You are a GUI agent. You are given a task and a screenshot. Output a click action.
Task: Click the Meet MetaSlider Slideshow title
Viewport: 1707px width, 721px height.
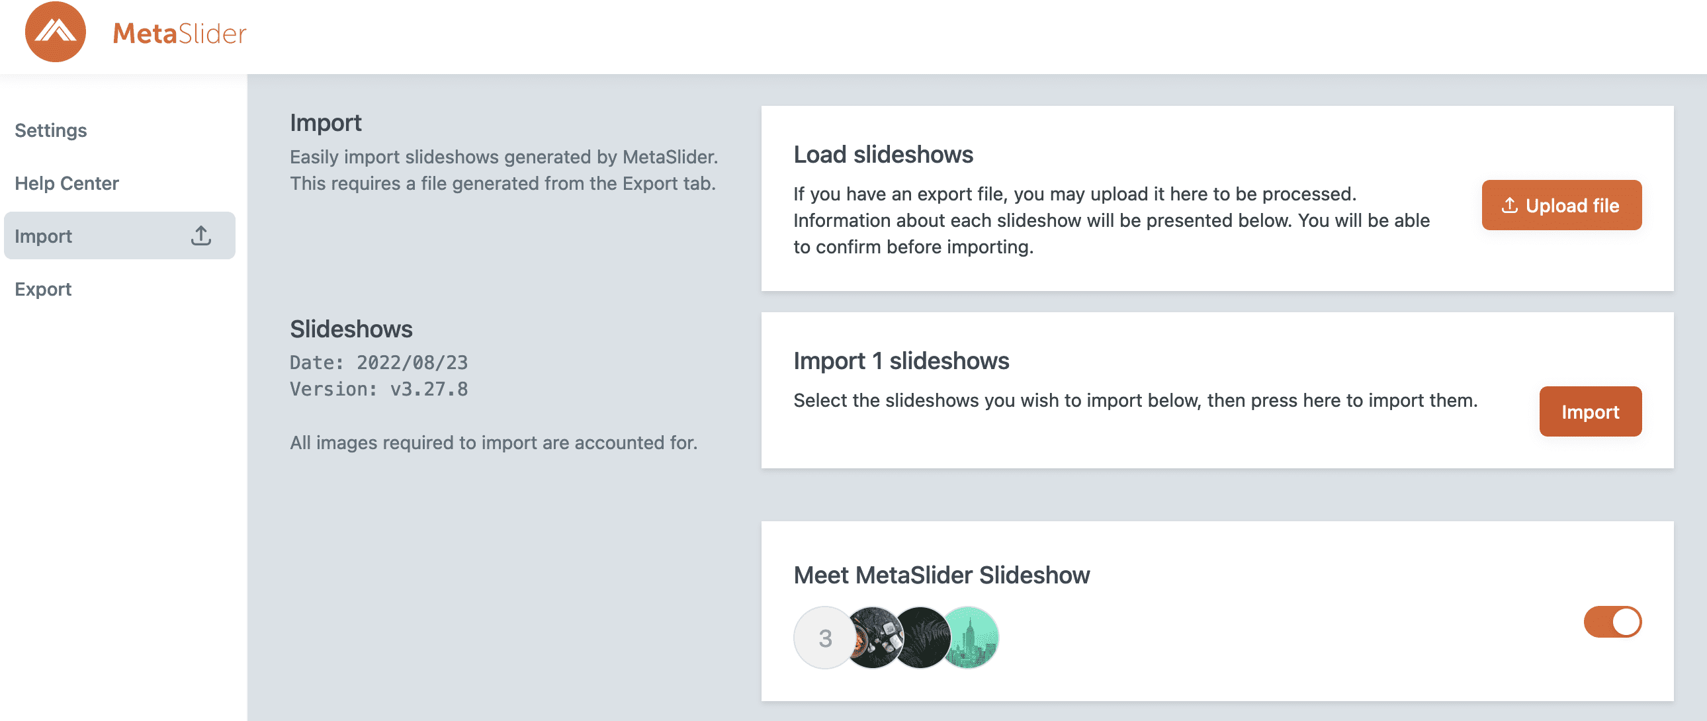(941, 575)
